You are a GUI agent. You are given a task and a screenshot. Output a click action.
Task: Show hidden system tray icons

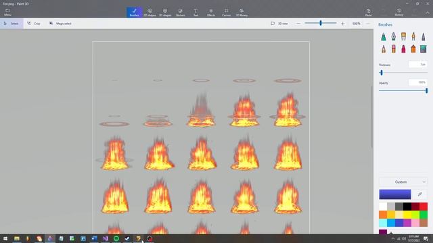click(393, 238)
